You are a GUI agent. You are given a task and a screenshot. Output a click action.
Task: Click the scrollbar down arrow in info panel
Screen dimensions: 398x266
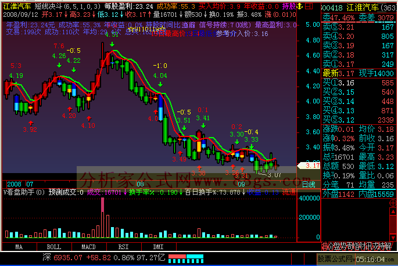[393, 238]
